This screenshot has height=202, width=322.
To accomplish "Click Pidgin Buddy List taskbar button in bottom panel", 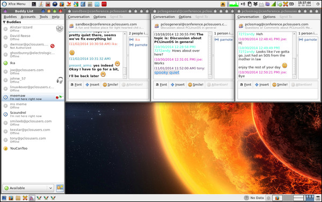I will (x=32, y=198).
